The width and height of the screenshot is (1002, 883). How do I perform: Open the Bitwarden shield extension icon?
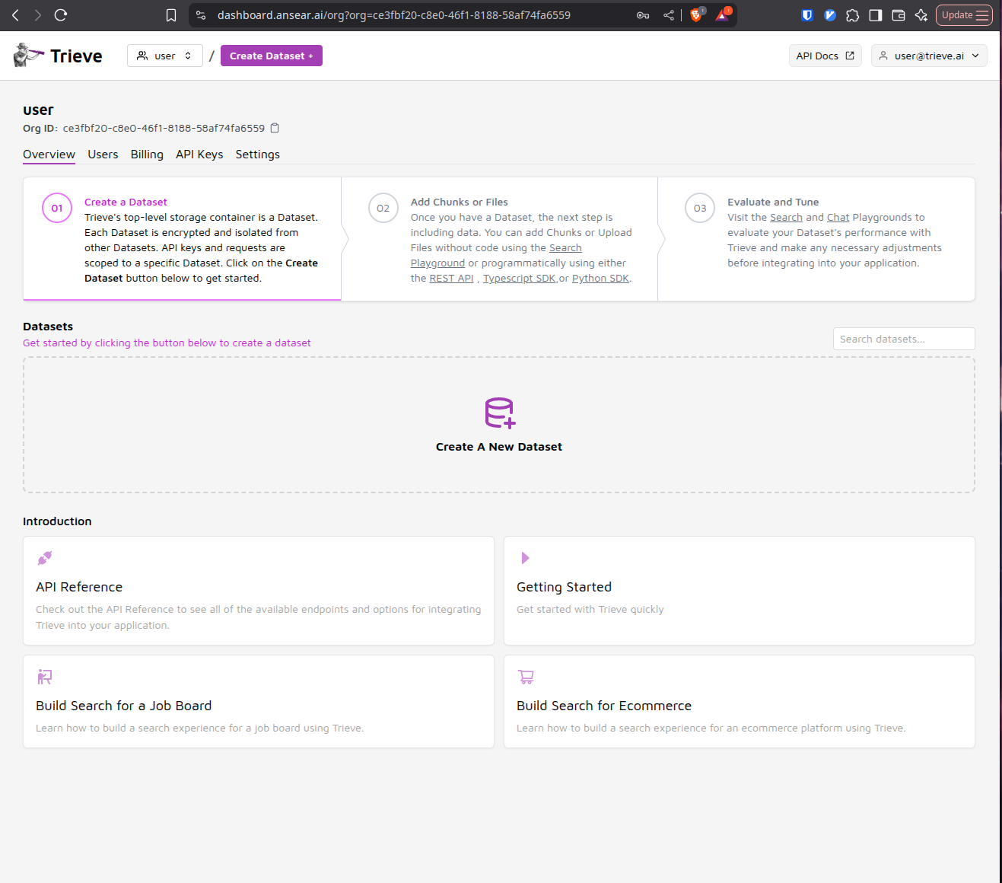click(808, 15)
